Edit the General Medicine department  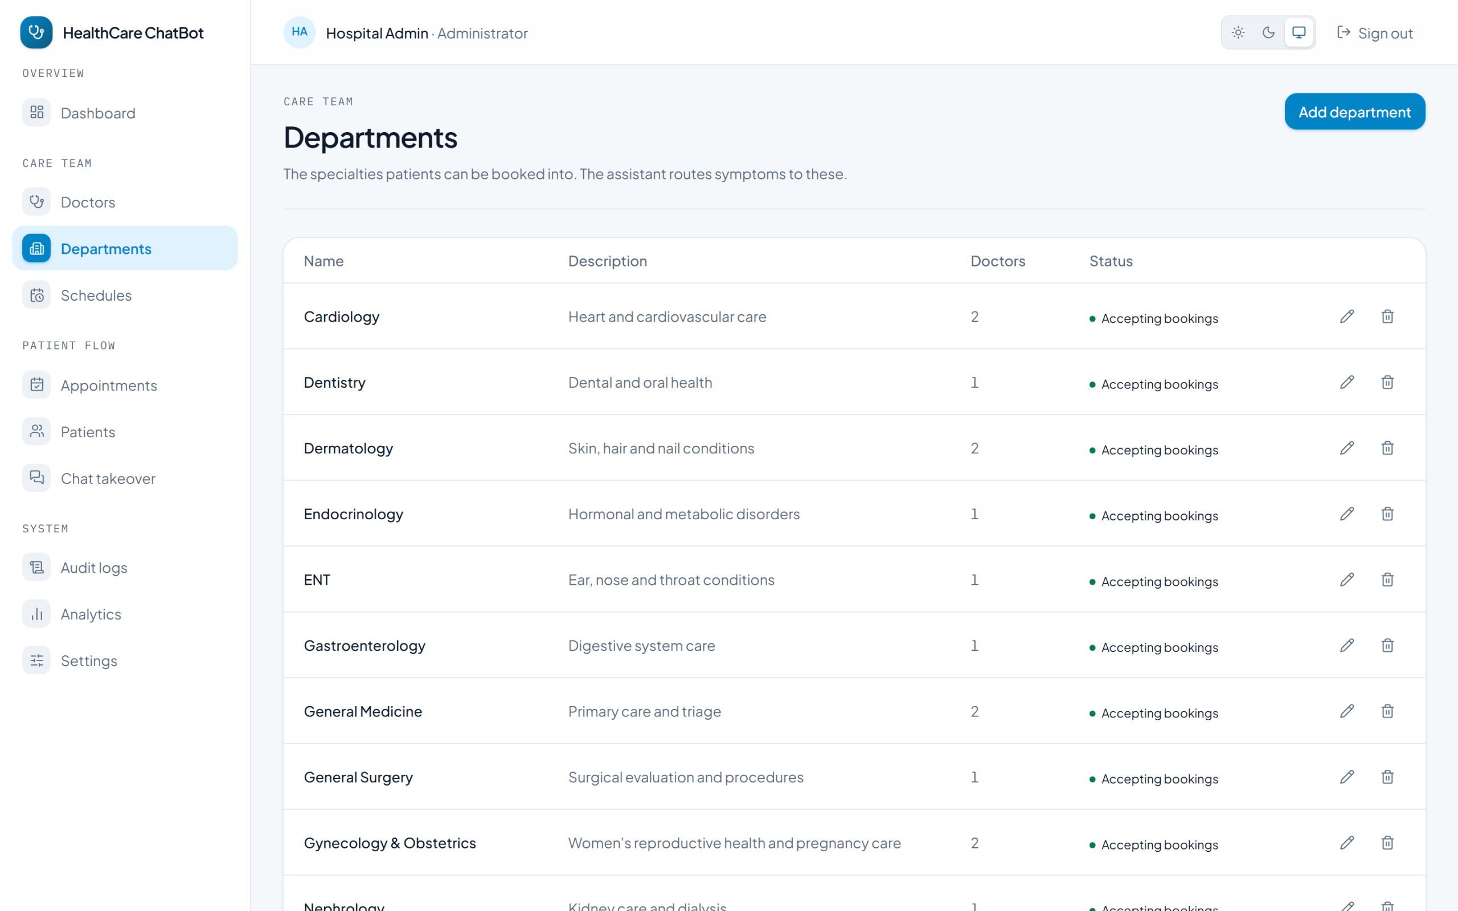1346,711
